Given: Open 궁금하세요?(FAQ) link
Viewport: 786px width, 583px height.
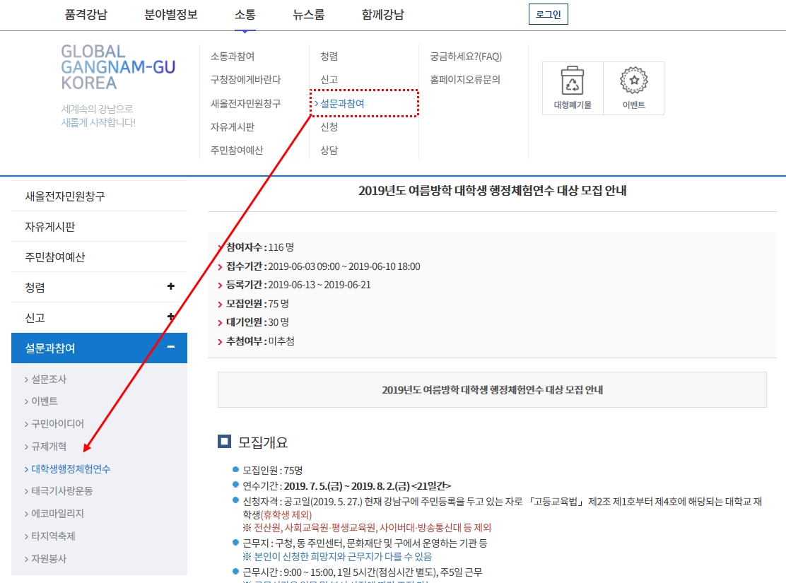Looking at the screenshot, I should (466, 56).
